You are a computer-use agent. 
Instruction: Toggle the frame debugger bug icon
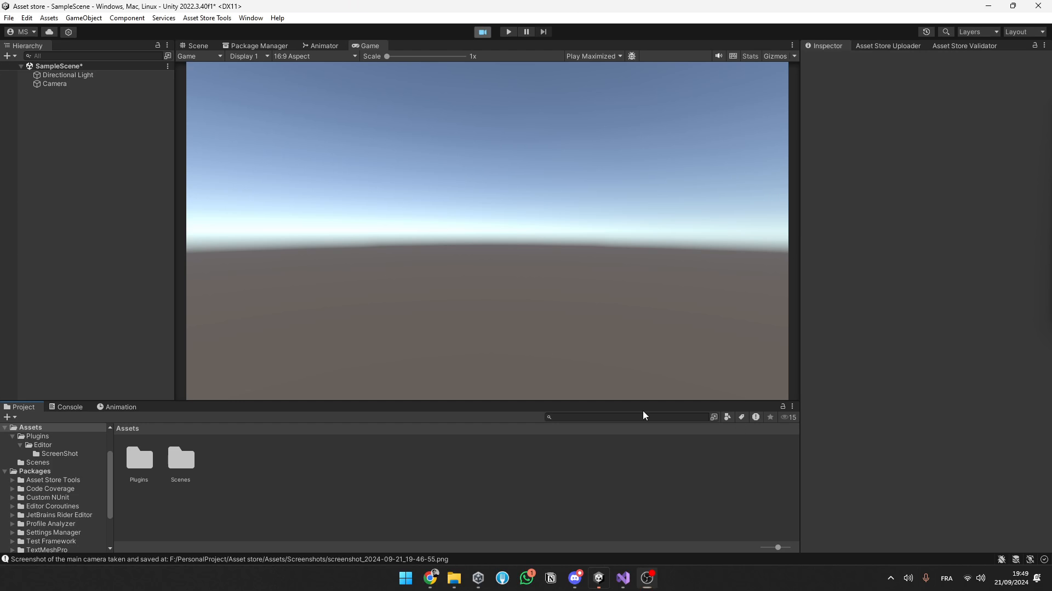(x=632, y=56)
